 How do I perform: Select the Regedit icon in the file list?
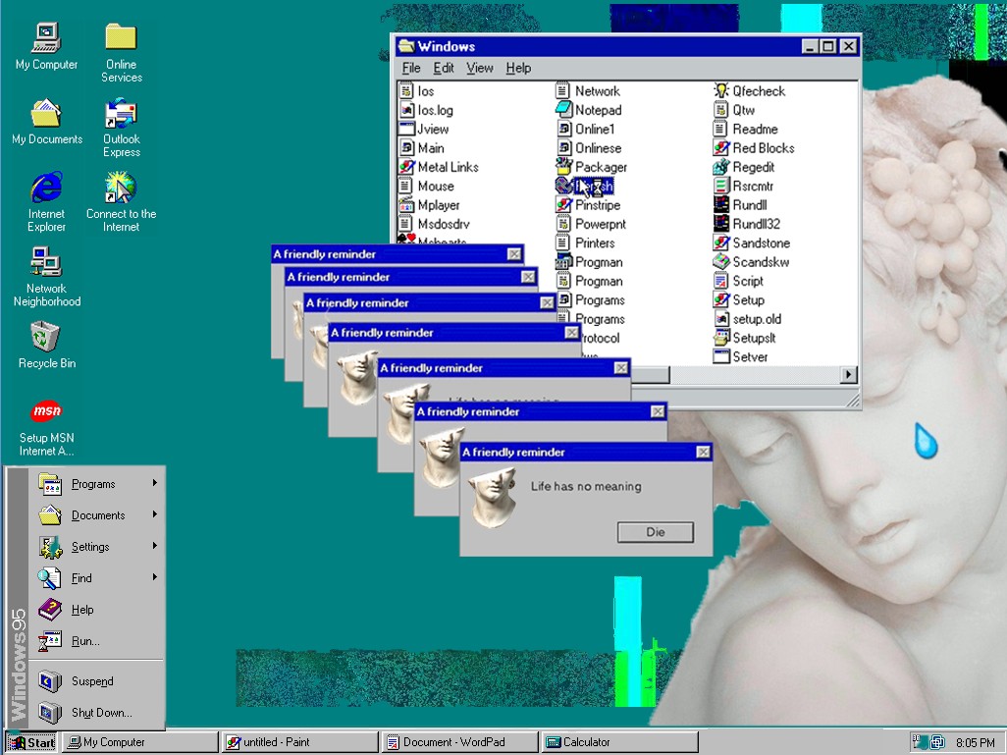pyautogui.click(x=721, y=167)
